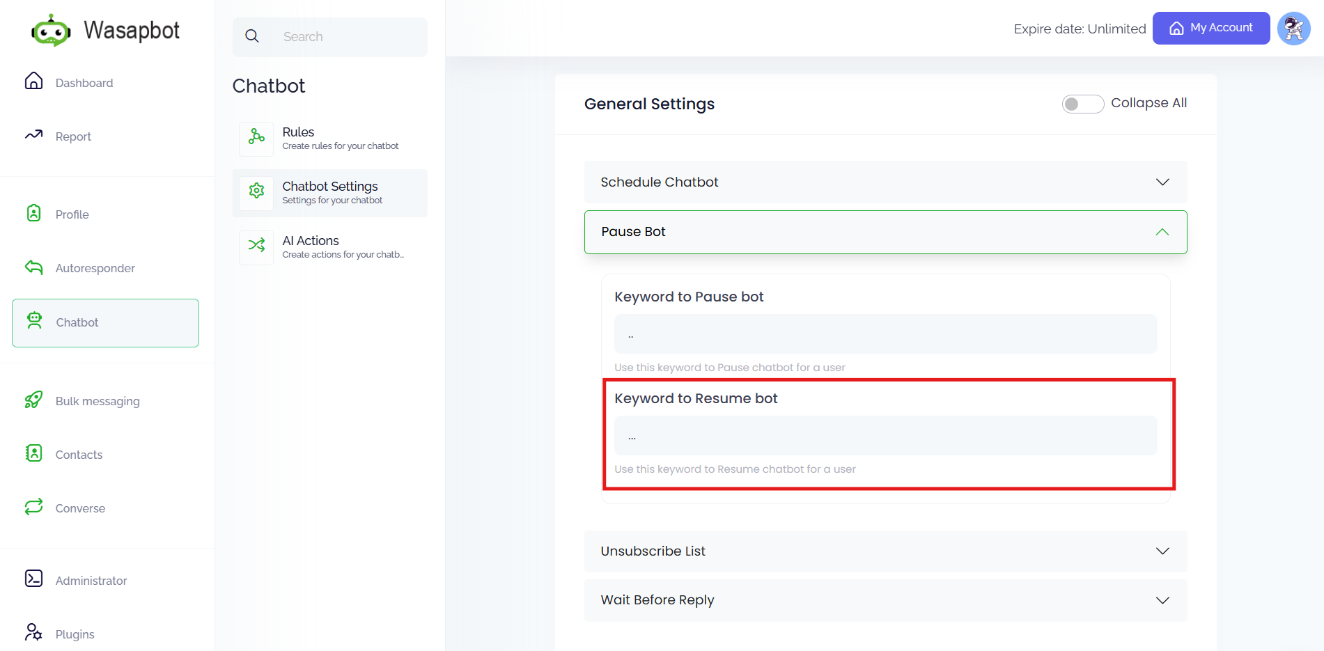This screenshot has height=651, width=1324.
Task: Click the Unsubscribe List header text
Action: 653,551
